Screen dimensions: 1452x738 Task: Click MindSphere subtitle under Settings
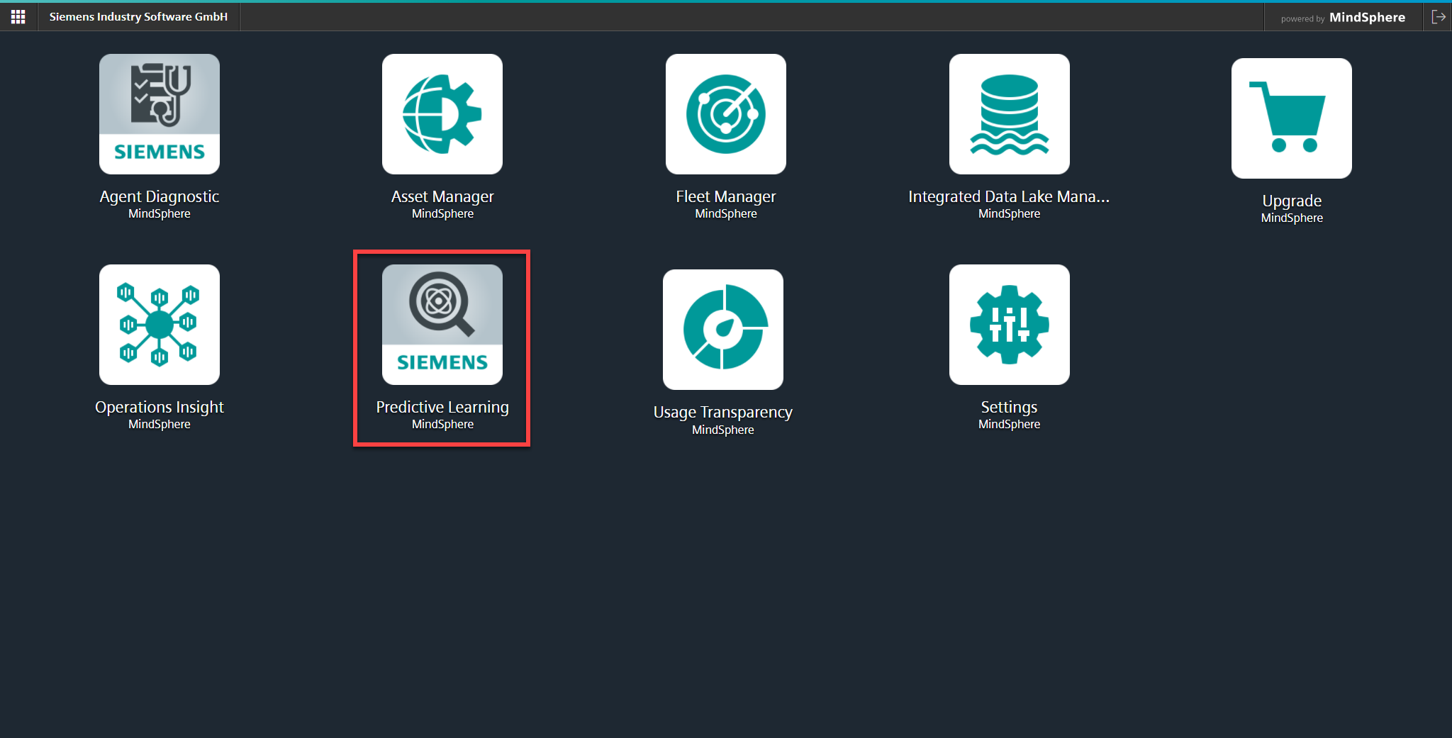click(1010, 424)
